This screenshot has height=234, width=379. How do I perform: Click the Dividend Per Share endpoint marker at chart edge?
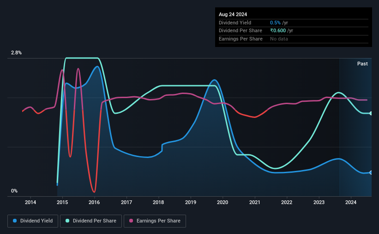click(x=371, y=113)
